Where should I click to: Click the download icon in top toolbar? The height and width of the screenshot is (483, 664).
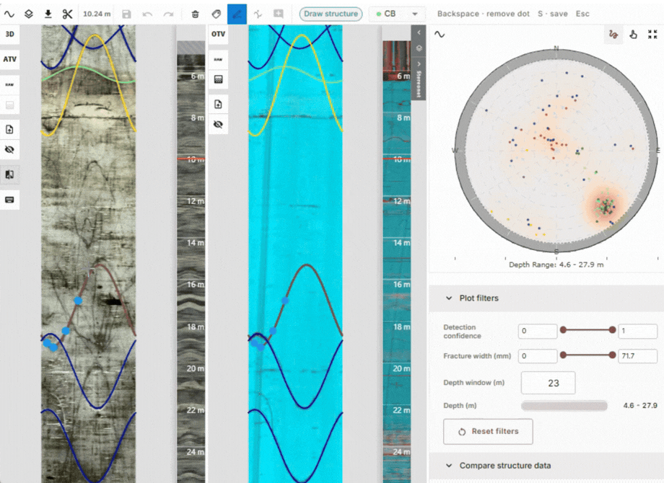pyautogui.click(x=48, y=14)
